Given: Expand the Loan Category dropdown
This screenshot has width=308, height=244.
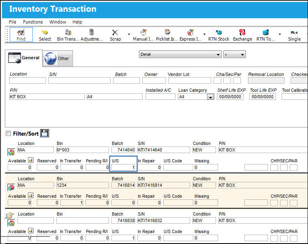Looking at the screenshot, I should (x=210, y=97).
